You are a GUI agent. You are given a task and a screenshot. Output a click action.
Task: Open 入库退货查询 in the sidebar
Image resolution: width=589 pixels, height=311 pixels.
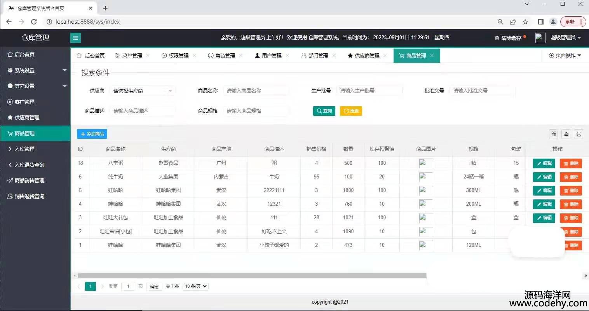click(x=35, y=165)
